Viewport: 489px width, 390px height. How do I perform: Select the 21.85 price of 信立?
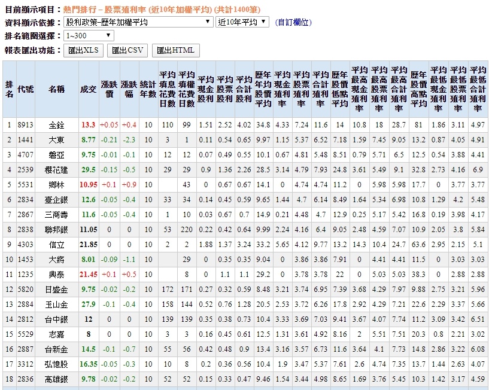tap(89, 245)
